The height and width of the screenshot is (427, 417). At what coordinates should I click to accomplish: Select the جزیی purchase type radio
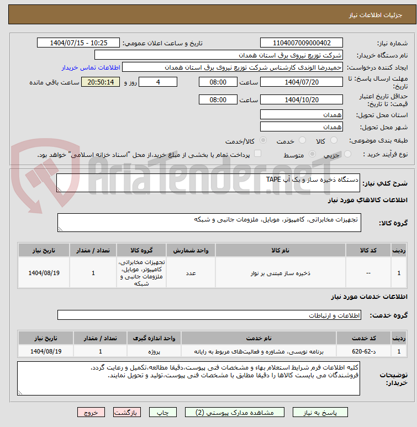[x=347, y=154]
